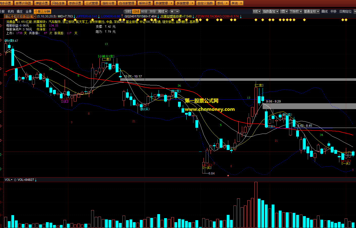Click the 10.07 - 10.17 price gap label
The height and width of the screenshot is (228, 356).
click(x=133, y=77)
